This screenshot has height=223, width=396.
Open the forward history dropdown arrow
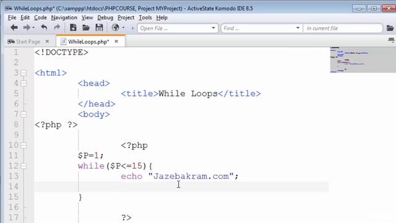point(33,27)
